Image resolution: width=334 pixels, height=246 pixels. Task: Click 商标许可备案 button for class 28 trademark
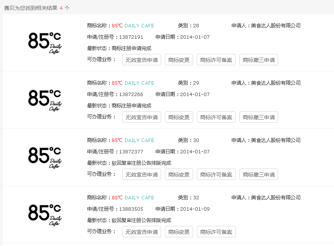(x=216, y=60)
